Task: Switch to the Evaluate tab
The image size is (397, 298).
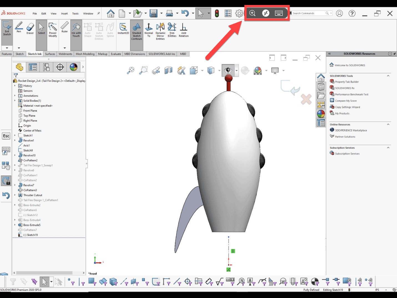Action: (x=116, y=54)
